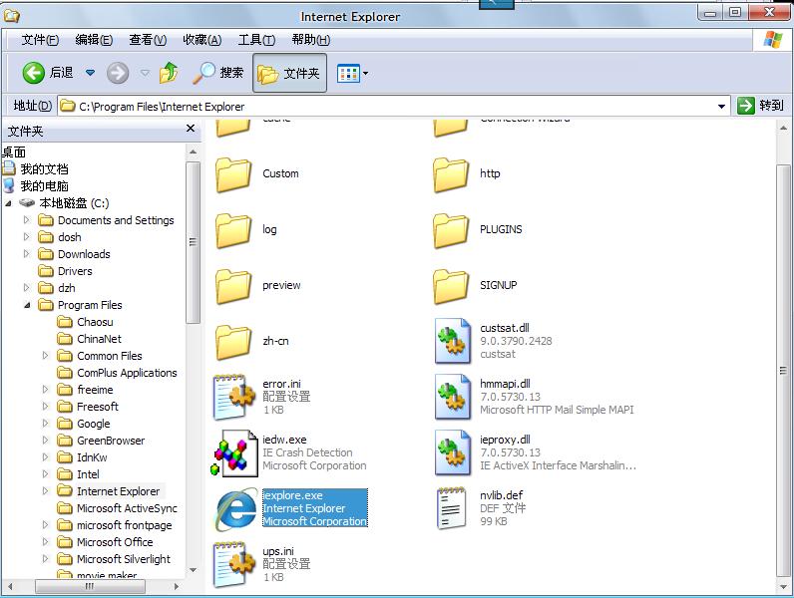Image resolution: width=794 pixels, height=598 pixels.
Task: Click the 转到 Go button
Action: pyautogui.click(x=760, y=106)
